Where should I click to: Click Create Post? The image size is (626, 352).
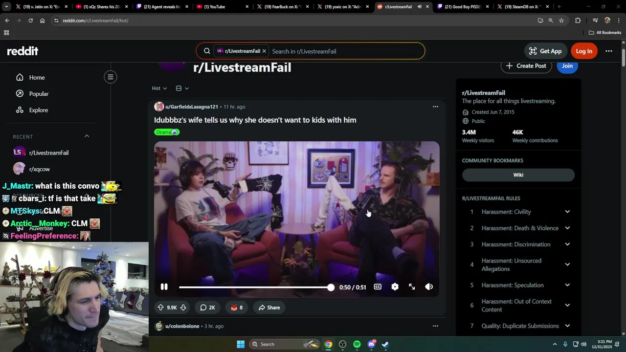(x=526, y=66)
